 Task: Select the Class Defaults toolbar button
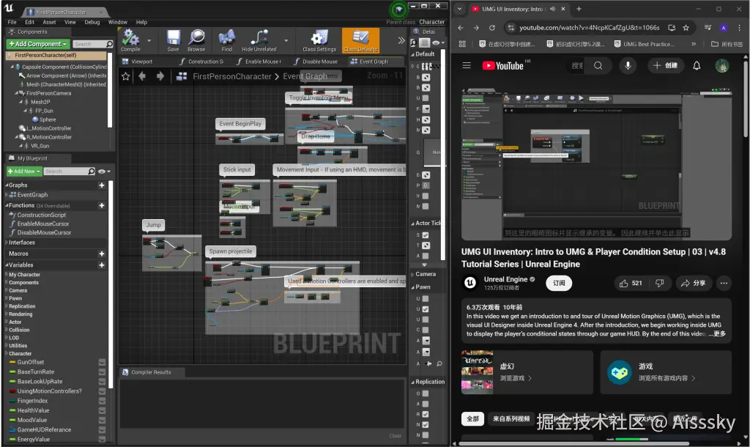360,40
